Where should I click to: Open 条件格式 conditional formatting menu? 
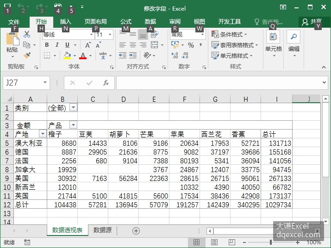[x=229, y=34]
